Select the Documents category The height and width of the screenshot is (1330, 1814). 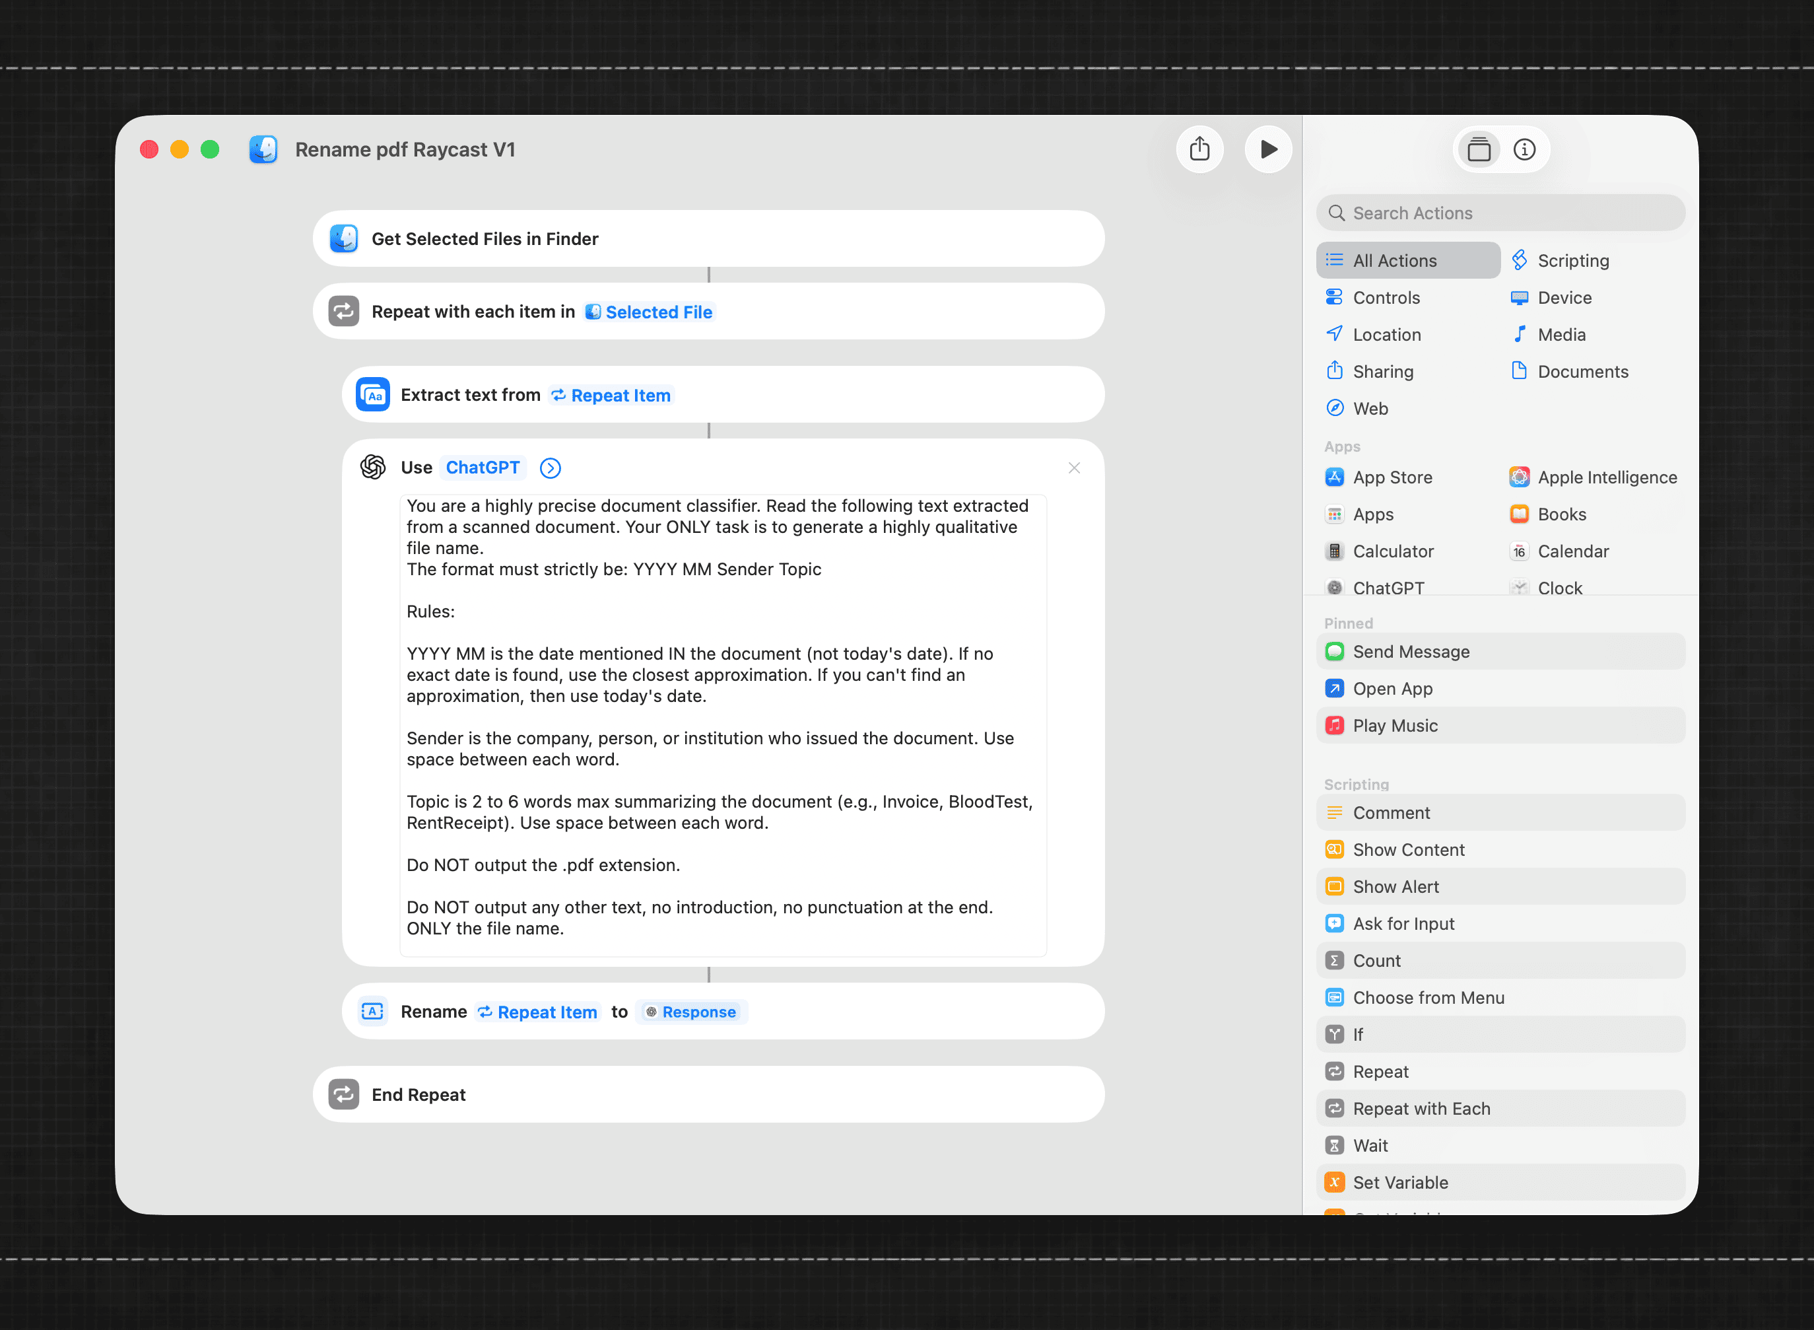pos(1582,371)
